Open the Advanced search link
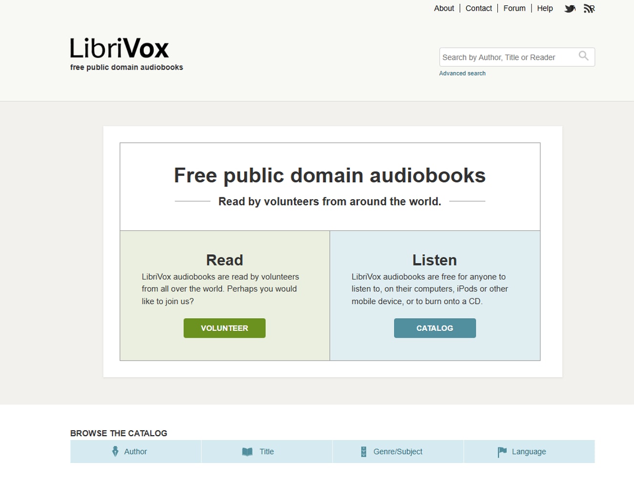 click(x=462, y=74)
